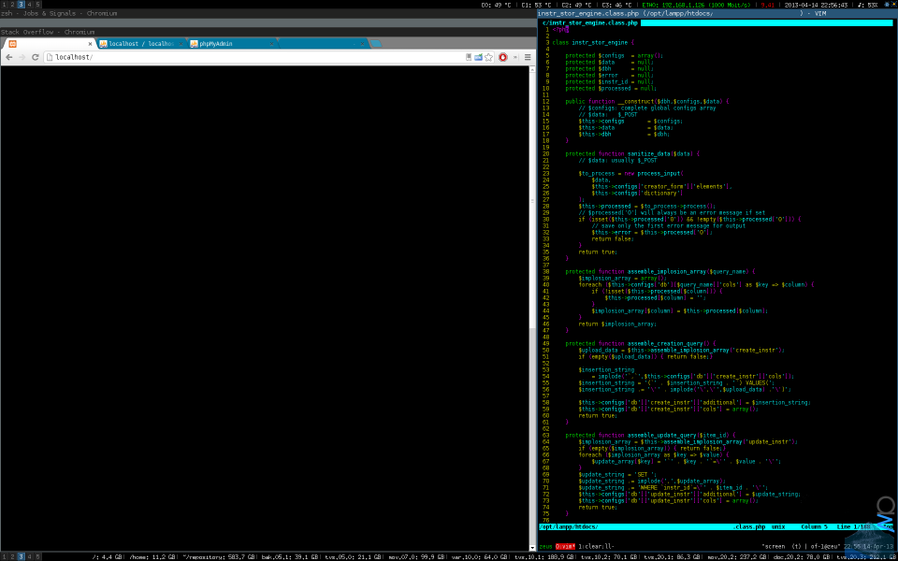This screenshot has height=561, width=898.
Task: Click the '/home: 11.2 GB' disk entry
Action: (152, 556)
